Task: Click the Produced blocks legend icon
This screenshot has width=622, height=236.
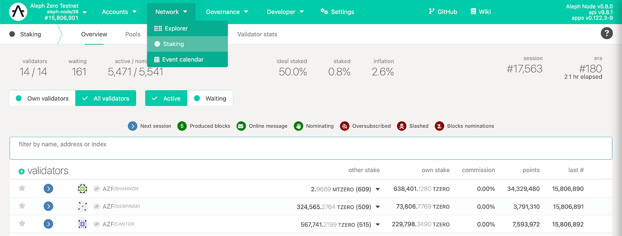Action: click(183, 126)
